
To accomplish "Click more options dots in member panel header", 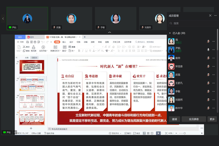I will point(215,16).
